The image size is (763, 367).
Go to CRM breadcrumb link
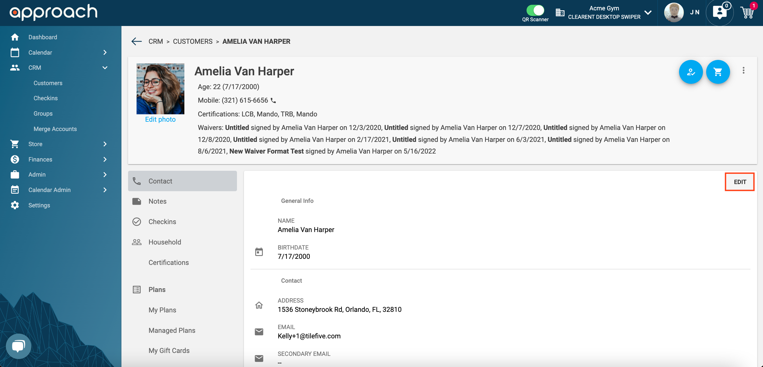(x=156, y=41)
